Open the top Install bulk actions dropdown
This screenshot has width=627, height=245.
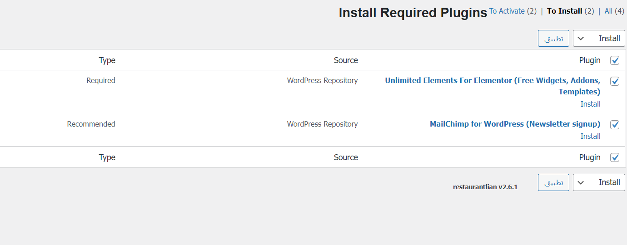point(599,39)
